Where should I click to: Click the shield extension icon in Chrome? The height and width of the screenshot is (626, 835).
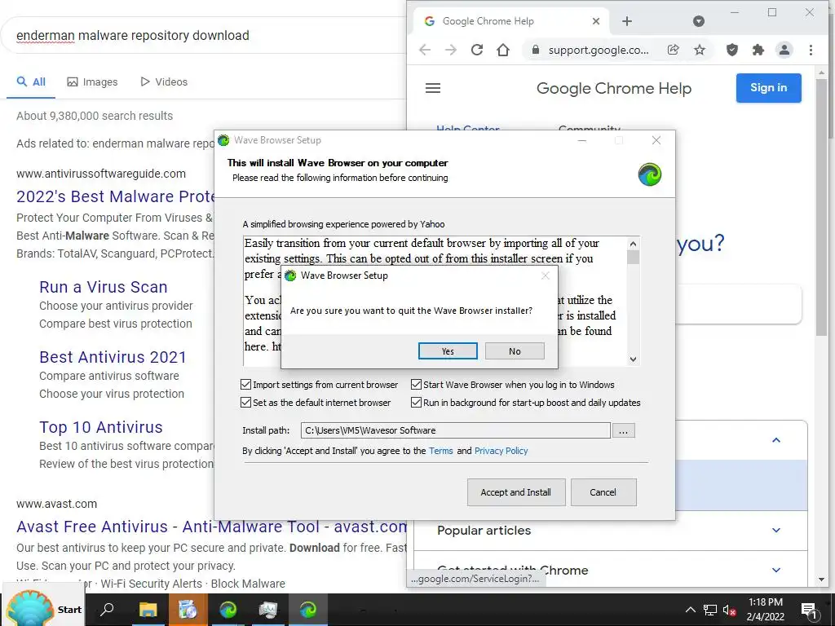732,50
